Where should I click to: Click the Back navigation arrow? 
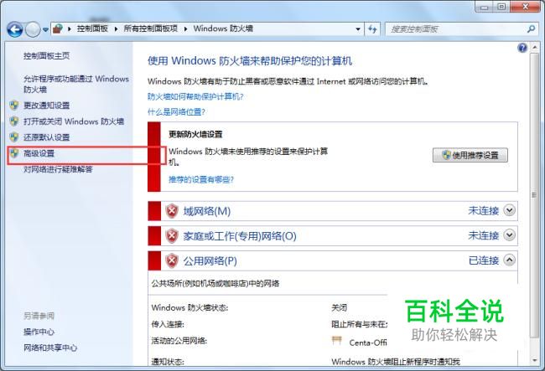click(x=15, y=30)
